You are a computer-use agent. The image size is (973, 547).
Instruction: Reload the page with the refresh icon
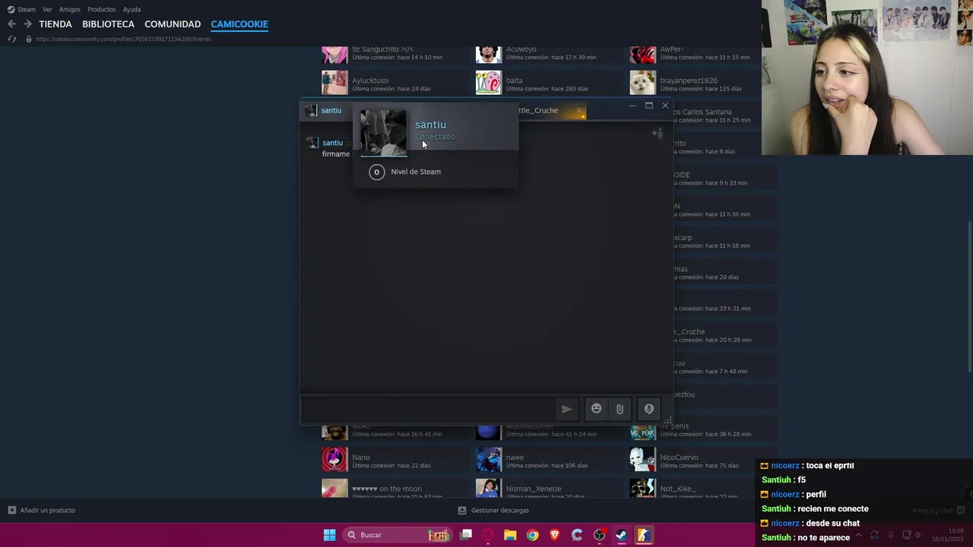tap(12, 39)
